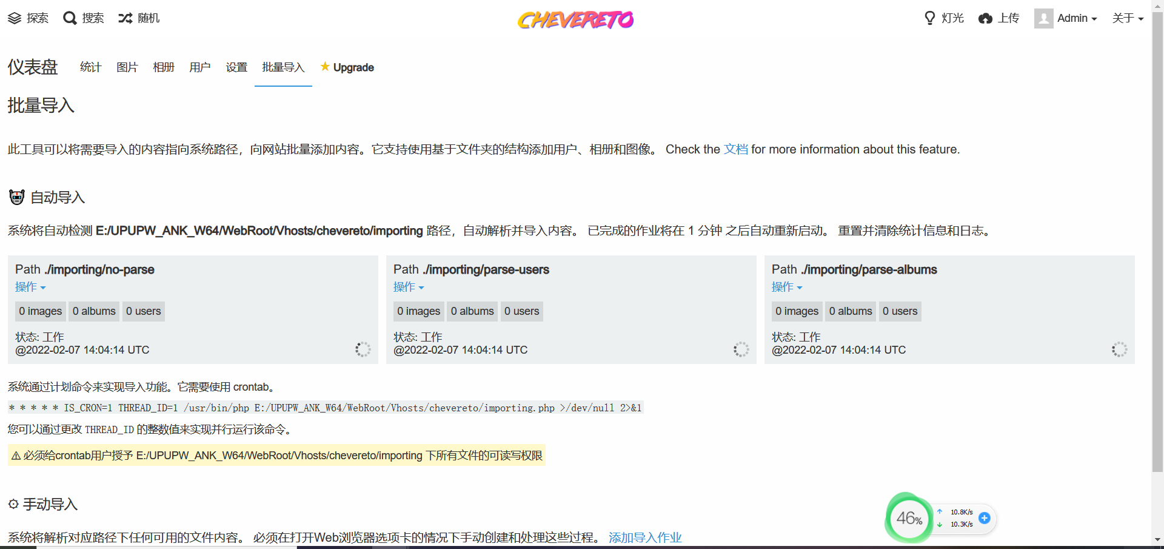Expand 操作 menu for parse-albums path

[x=787, y=287]
